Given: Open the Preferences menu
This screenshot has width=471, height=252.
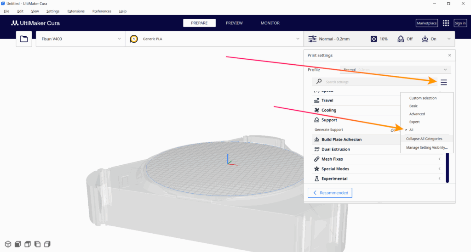Looking at the screenshot, I should 102,11.
